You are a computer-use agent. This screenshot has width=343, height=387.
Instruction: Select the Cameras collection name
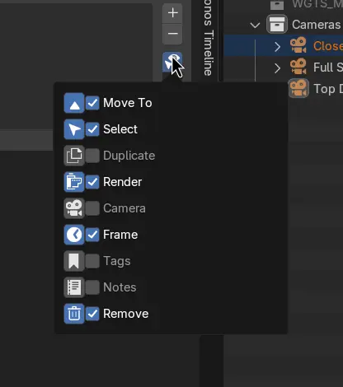pos(317,25)
